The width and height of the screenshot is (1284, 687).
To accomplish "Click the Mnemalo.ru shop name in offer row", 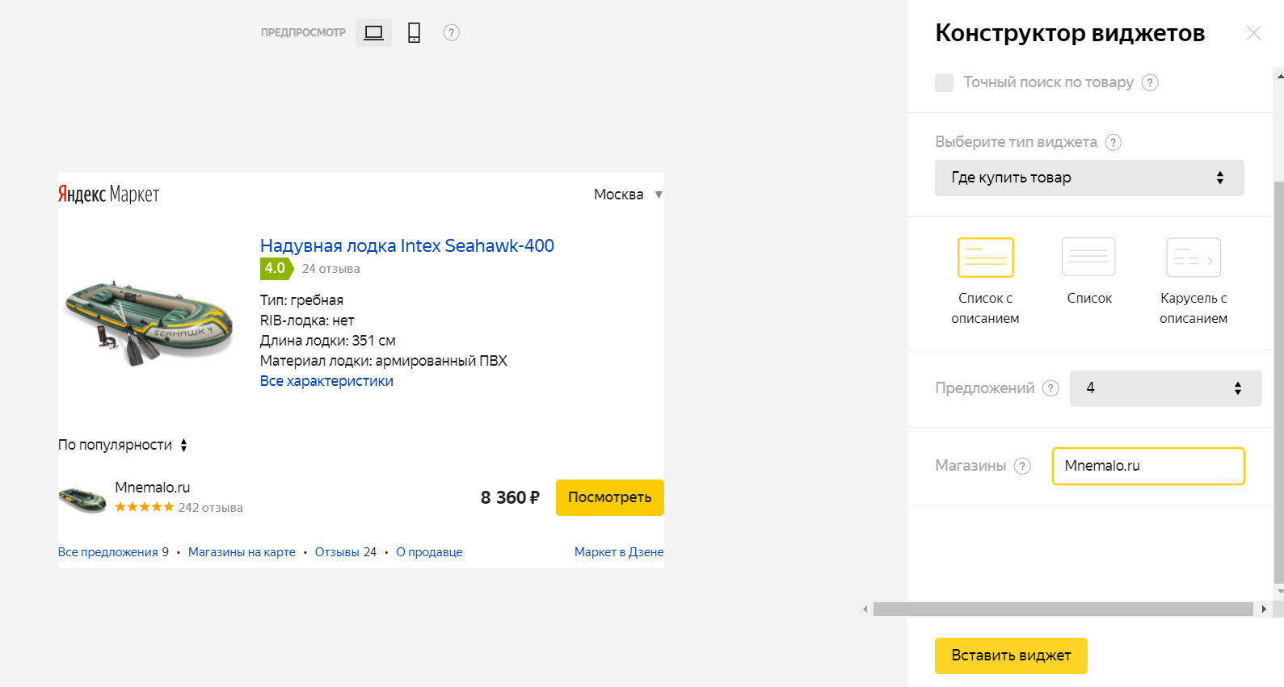I will 152,488.
